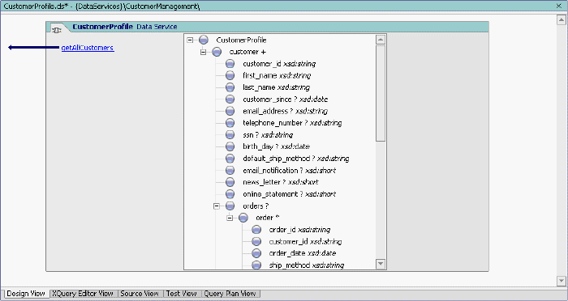
Task: Select the 'telephone_number ? xsd:string' row
Action: tap(292, 123)
